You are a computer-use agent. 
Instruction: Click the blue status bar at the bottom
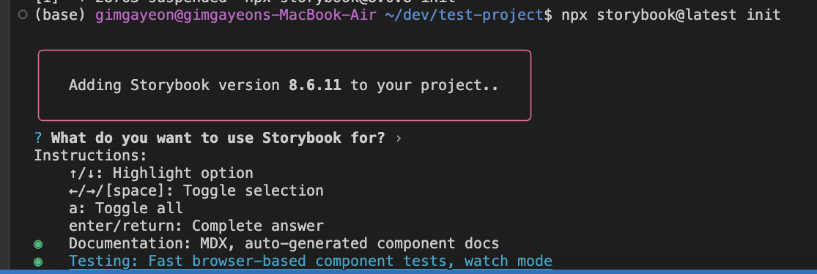pos(409,272)
